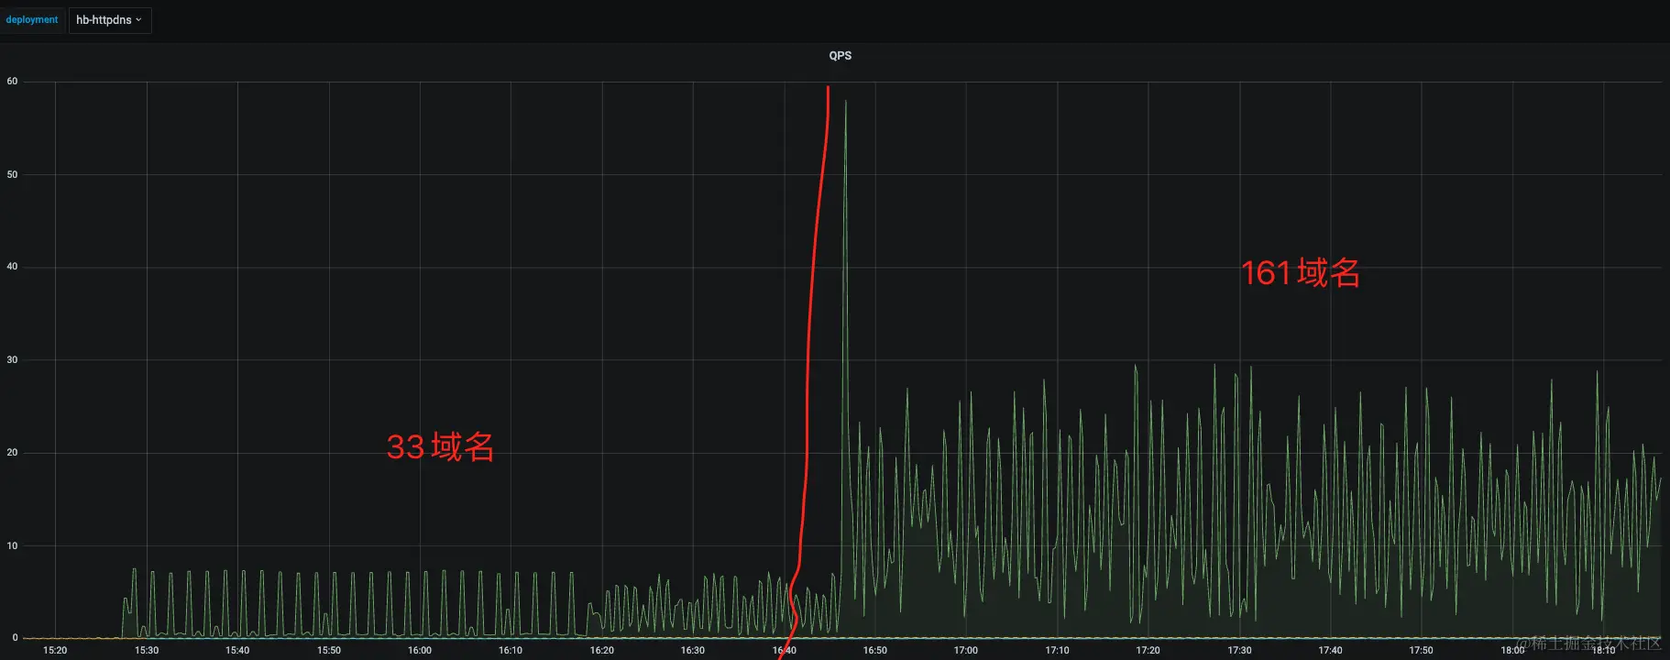Viewport: 1670px width, 660px height.
Task: Click the 30 value on the Y axis
Action: click(12, 360)
